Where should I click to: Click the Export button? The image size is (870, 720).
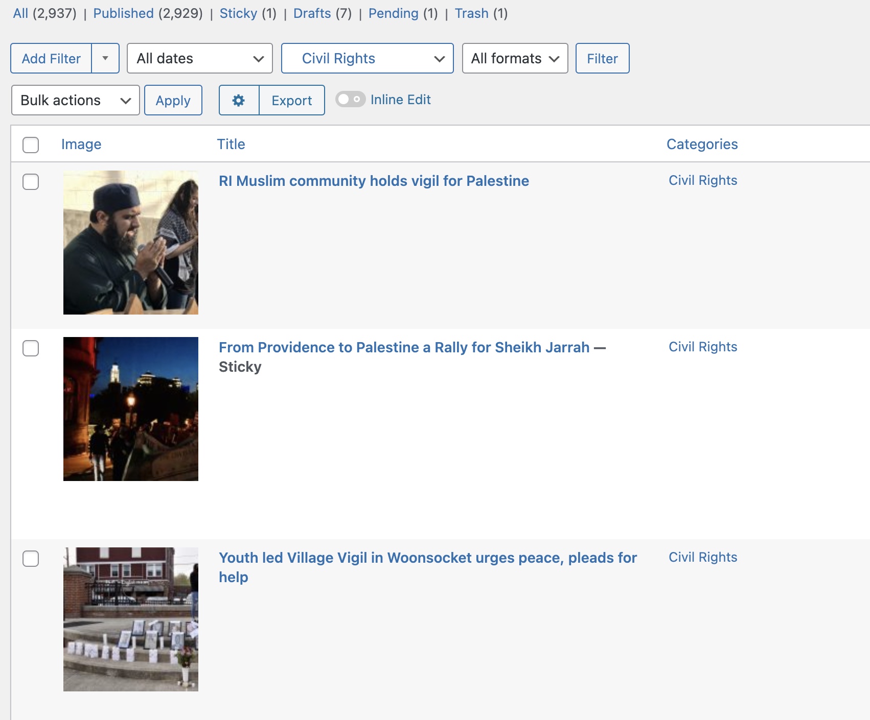coord(292,100)
